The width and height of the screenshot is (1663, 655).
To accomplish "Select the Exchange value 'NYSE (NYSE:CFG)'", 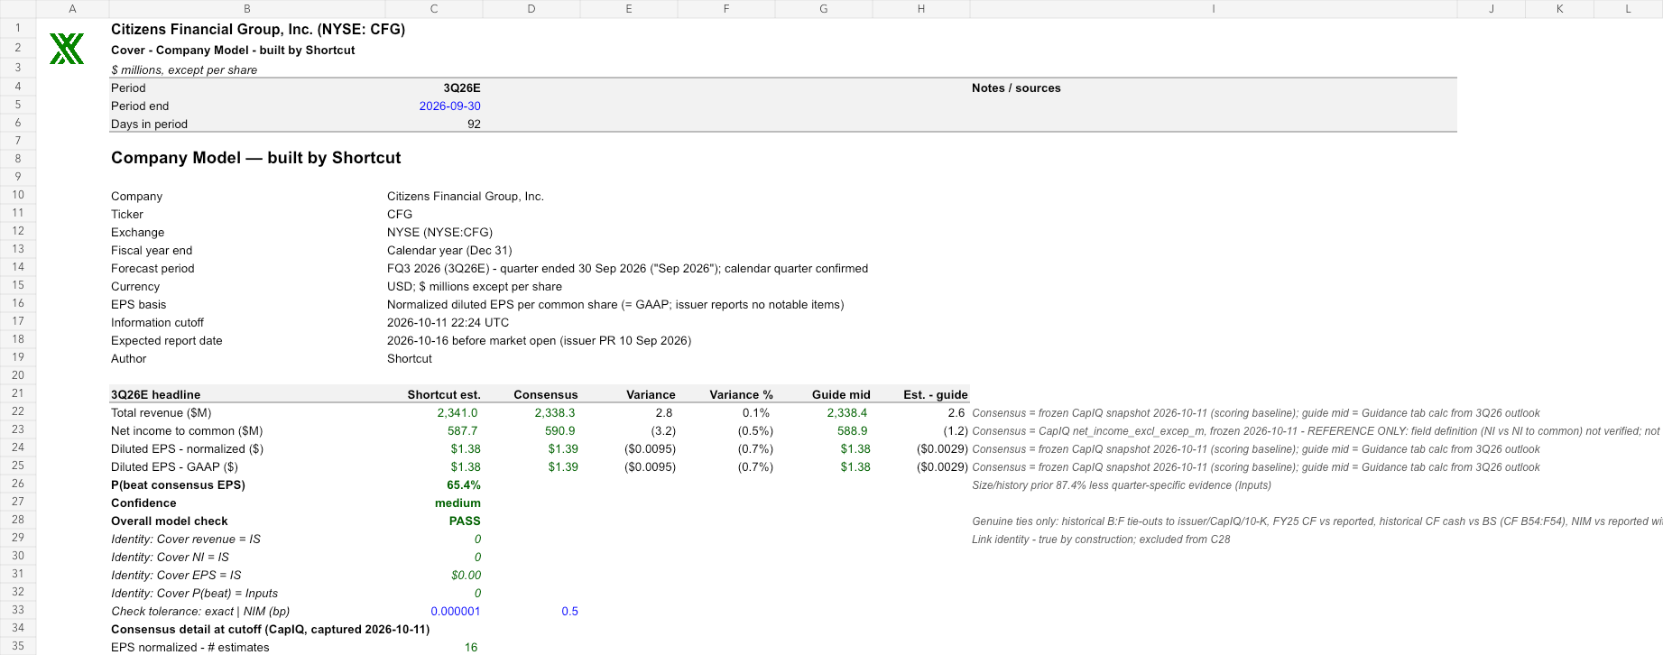I will click(439, 232).
